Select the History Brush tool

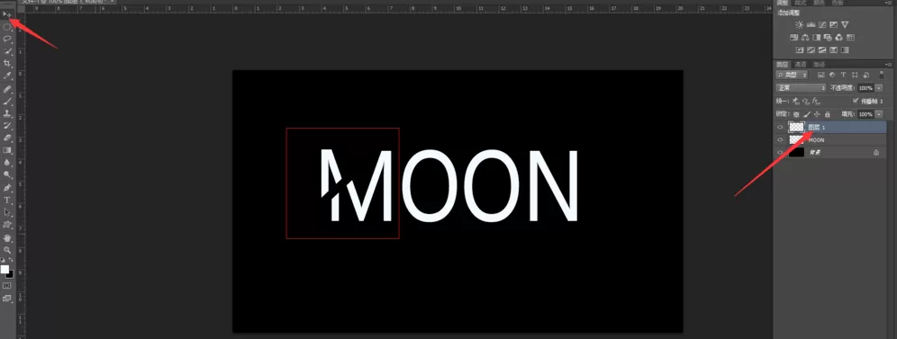(7, 126)
